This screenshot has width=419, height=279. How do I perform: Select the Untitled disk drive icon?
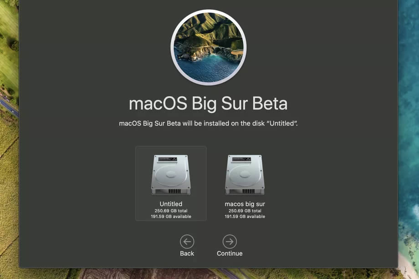point(171,175)
